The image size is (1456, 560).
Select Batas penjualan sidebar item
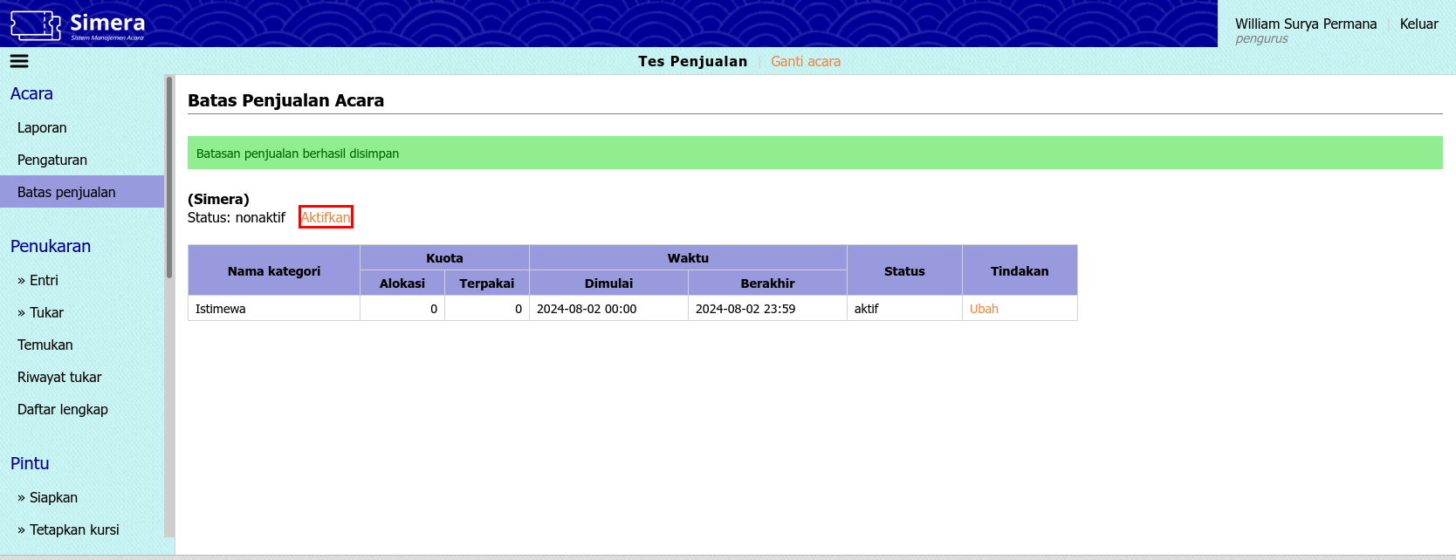coord(82,192)
